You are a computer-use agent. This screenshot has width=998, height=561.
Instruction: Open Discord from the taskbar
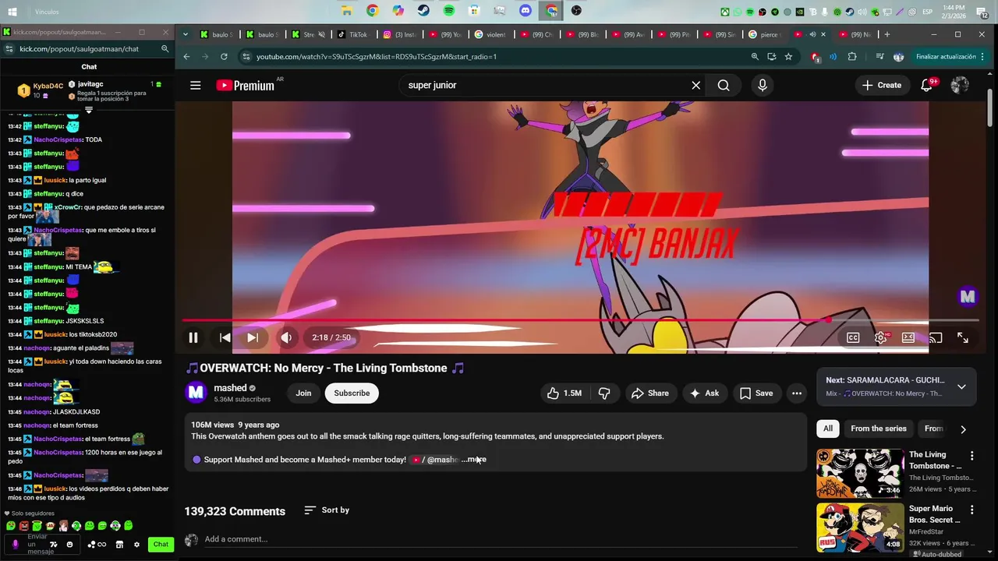[526, 11]
